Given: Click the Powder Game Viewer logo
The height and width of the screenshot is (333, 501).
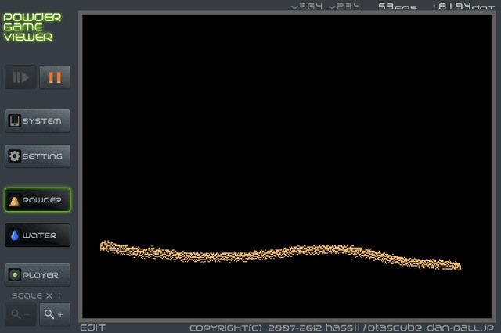Looking at the screenshot, I should coord(32,27).
